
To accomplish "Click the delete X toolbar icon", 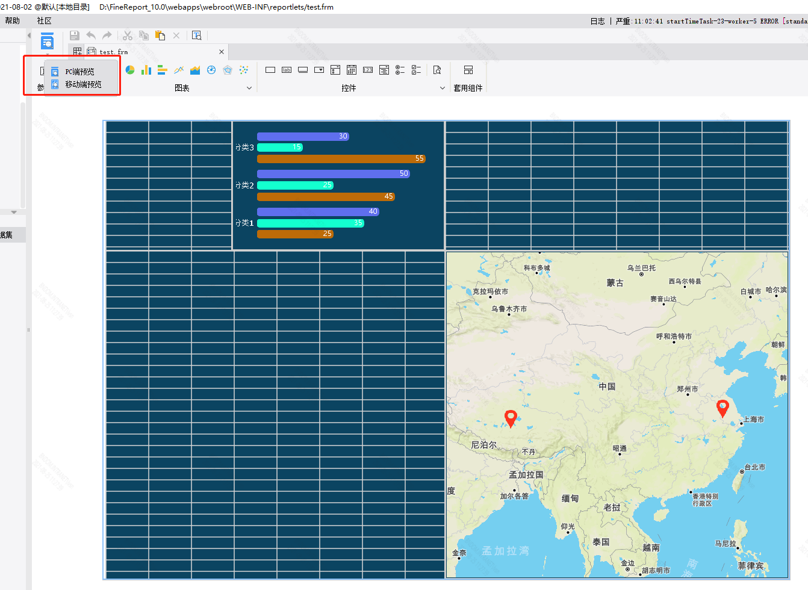I will point(176,36).
